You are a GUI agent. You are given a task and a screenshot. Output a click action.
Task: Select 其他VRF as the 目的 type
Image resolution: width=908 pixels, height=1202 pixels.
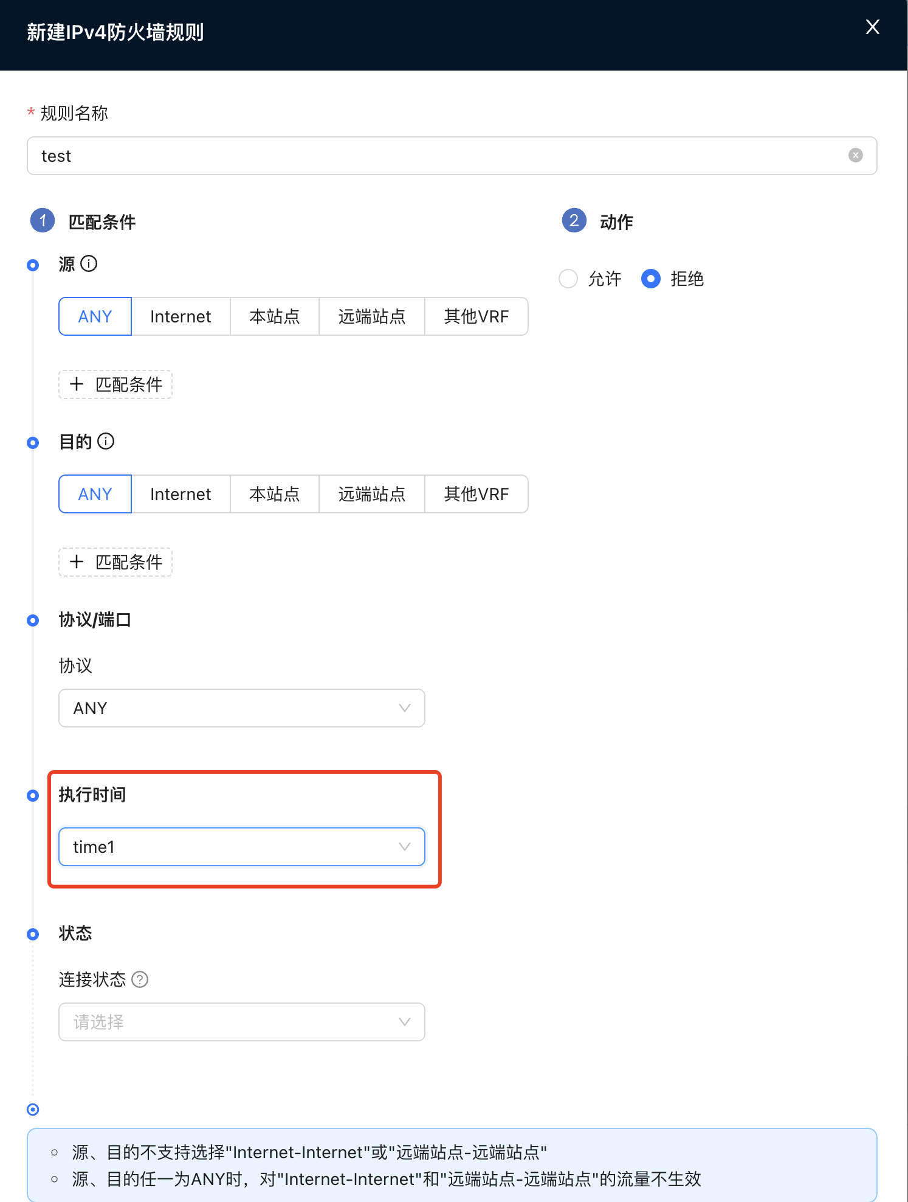[476, 494]
